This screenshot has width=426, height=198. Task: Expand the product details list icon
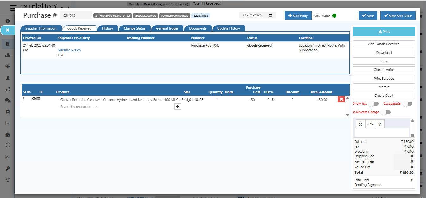coord(39,99)
